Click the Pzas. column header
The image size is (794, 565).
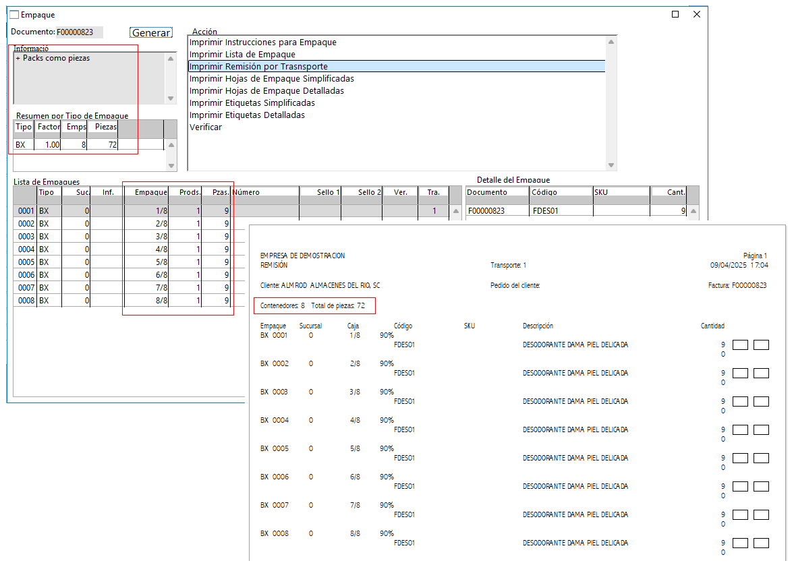click(x=217, y=192)
